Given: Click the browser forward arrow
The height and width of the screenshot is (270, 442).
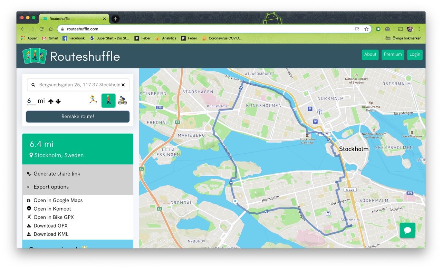Looking at the screenshot, I should pos(32,29).
